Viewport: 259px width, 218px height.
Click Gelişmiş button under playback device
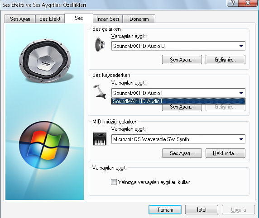225,60
